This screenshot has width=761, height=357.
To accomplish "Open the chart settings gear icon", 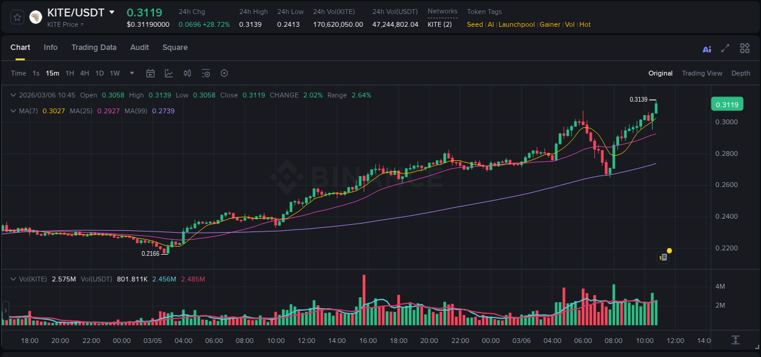I will point(224,73).
